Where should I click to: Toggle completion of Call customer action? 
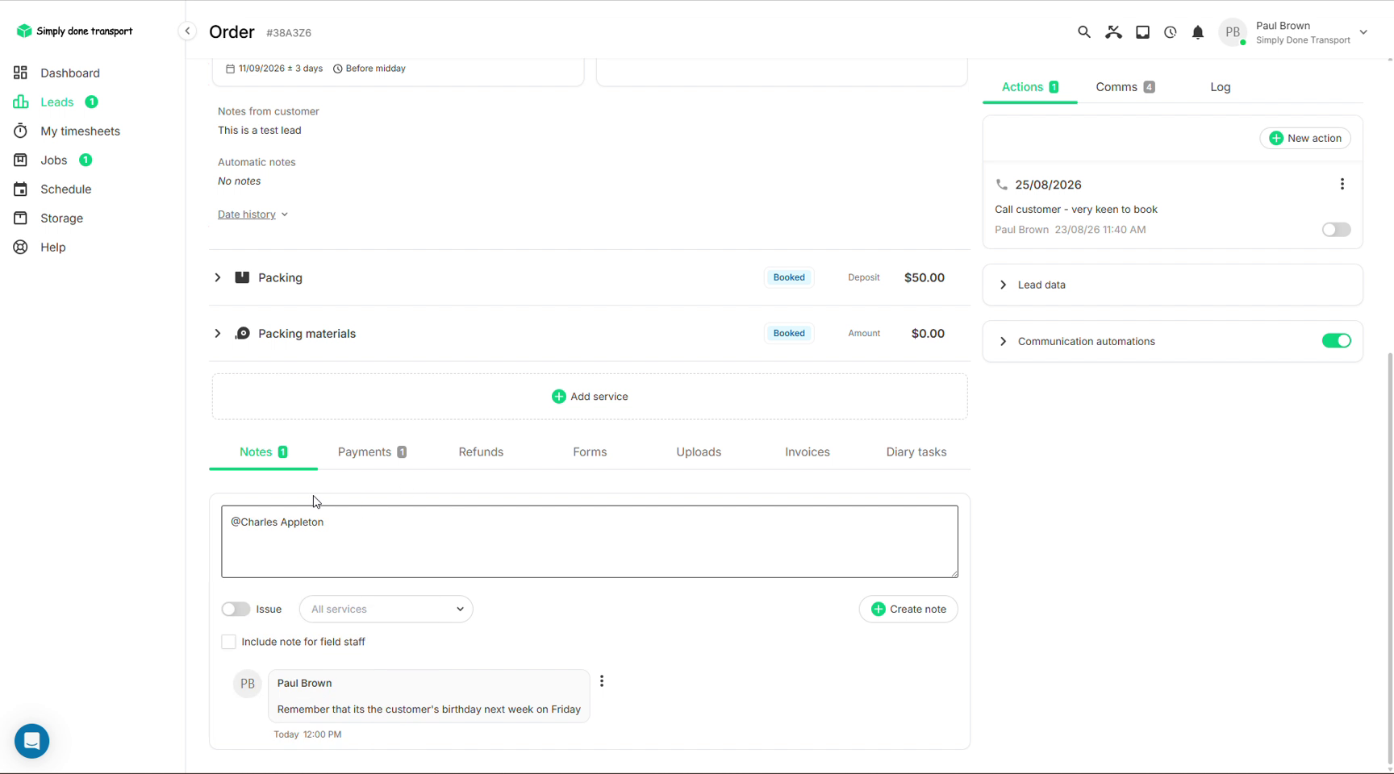1336,230
